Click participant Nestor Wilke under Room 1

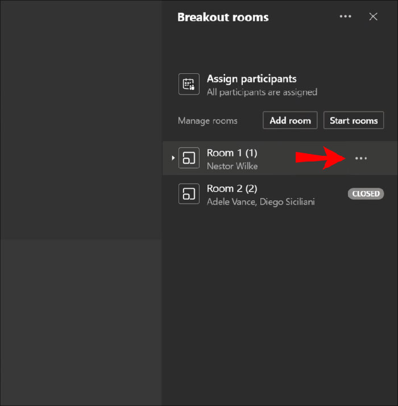click(232, 166)
